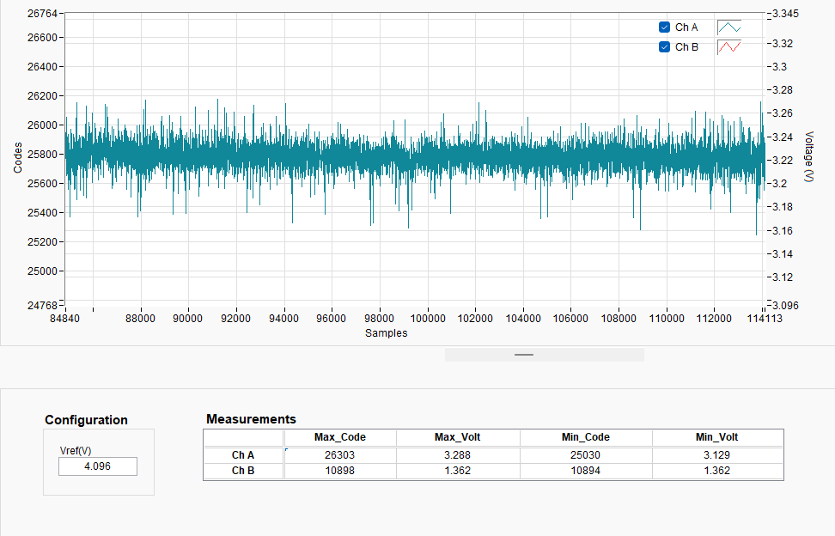Click the Ch A teal line swatch

[x=729, y=27]
